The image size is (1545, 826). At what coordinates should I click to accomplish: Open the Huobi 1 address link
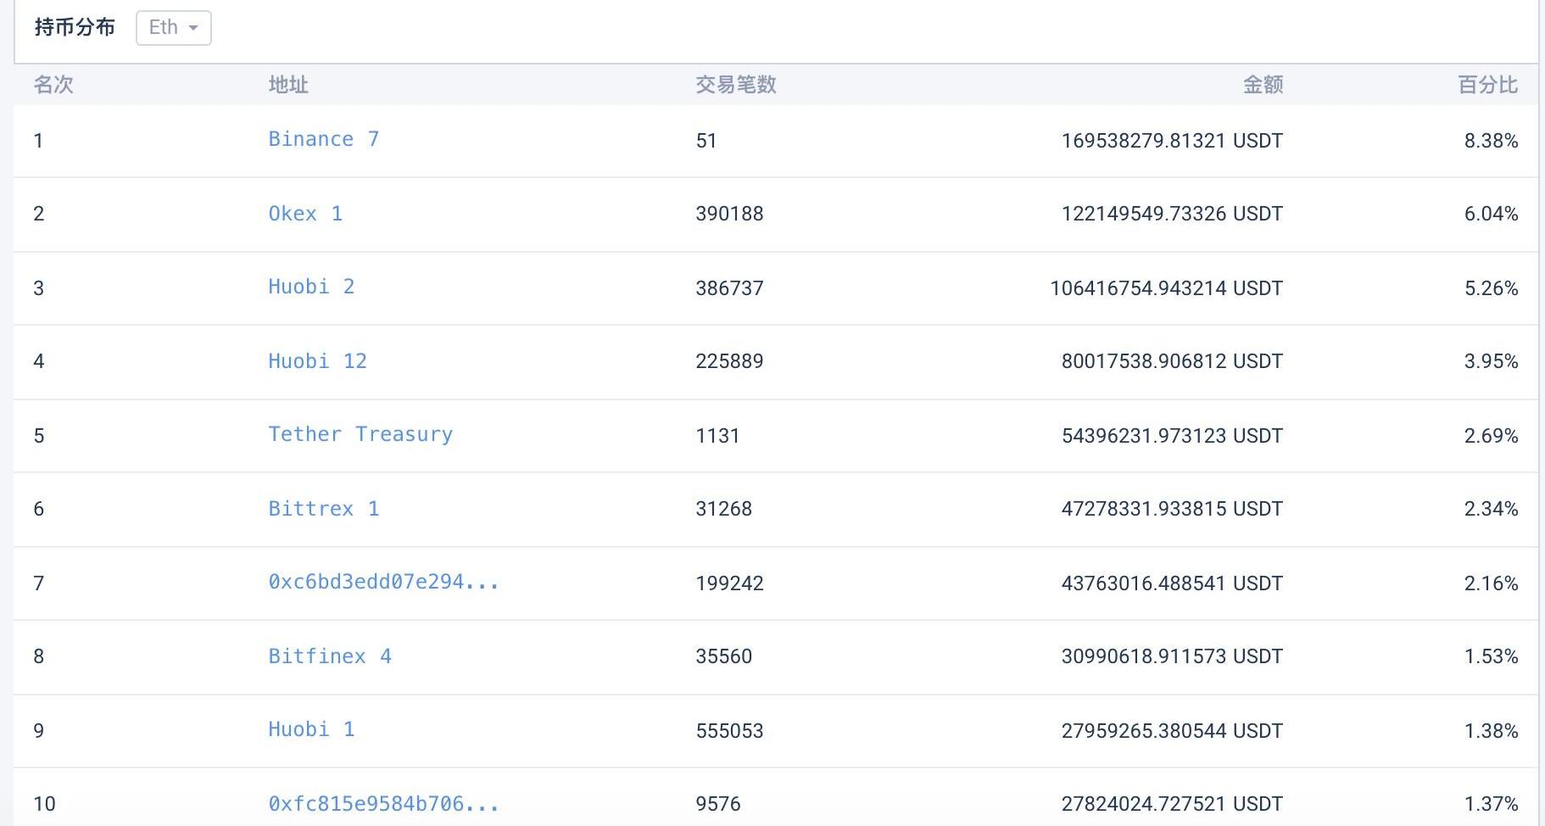(311, 729)
